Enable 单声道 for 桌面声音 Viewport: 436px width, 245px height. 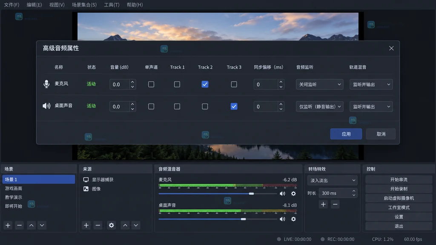coord(151,106)
